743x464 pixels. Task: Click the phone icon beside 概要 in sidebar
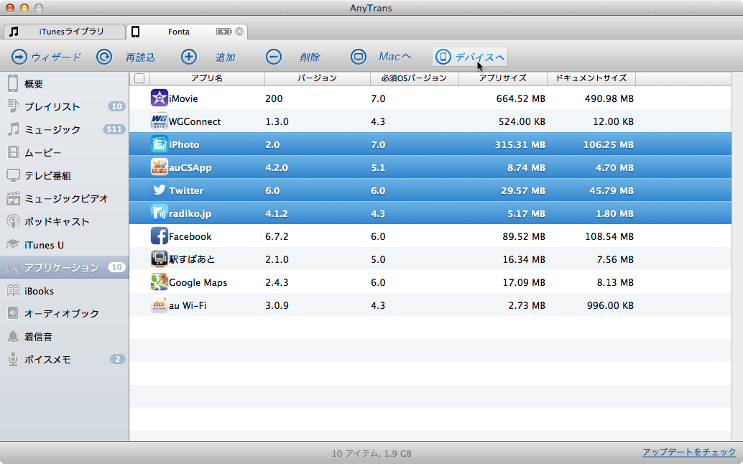click(x=13, y=83)
